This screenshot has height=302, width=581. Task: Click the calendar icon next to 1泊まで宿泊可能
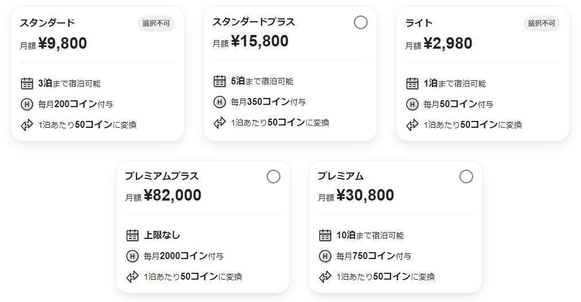pyautogui.click(x=412, y=83)
